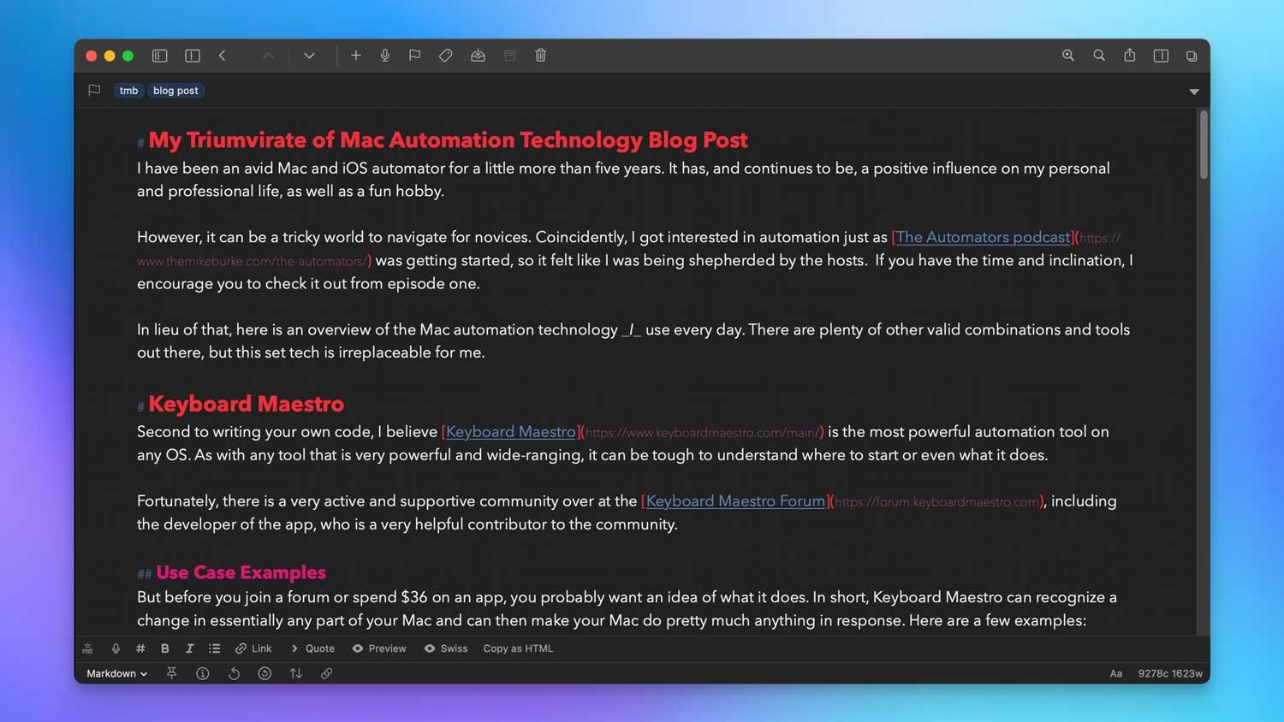Viewport: 1284px width, 722px height.
Task: Move the note to trash
Action: 540,55
